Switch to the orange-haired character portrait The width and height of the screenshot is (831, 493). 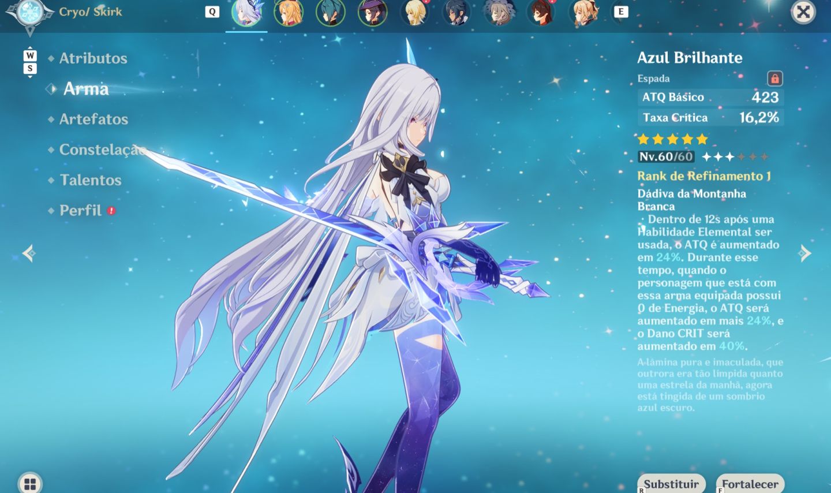click(289, 12)
